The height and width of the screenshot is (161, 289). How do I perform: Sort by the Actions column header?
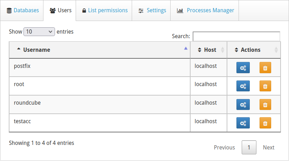[250, 50]
